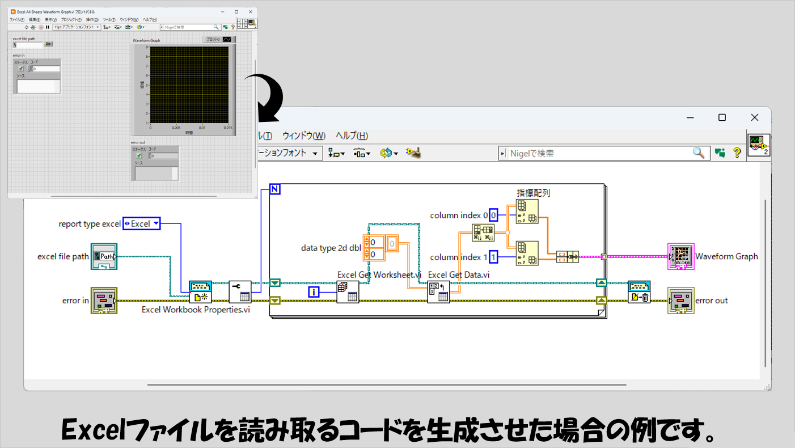
Task: Select the New Report VI node
Action: click(200, 292)
